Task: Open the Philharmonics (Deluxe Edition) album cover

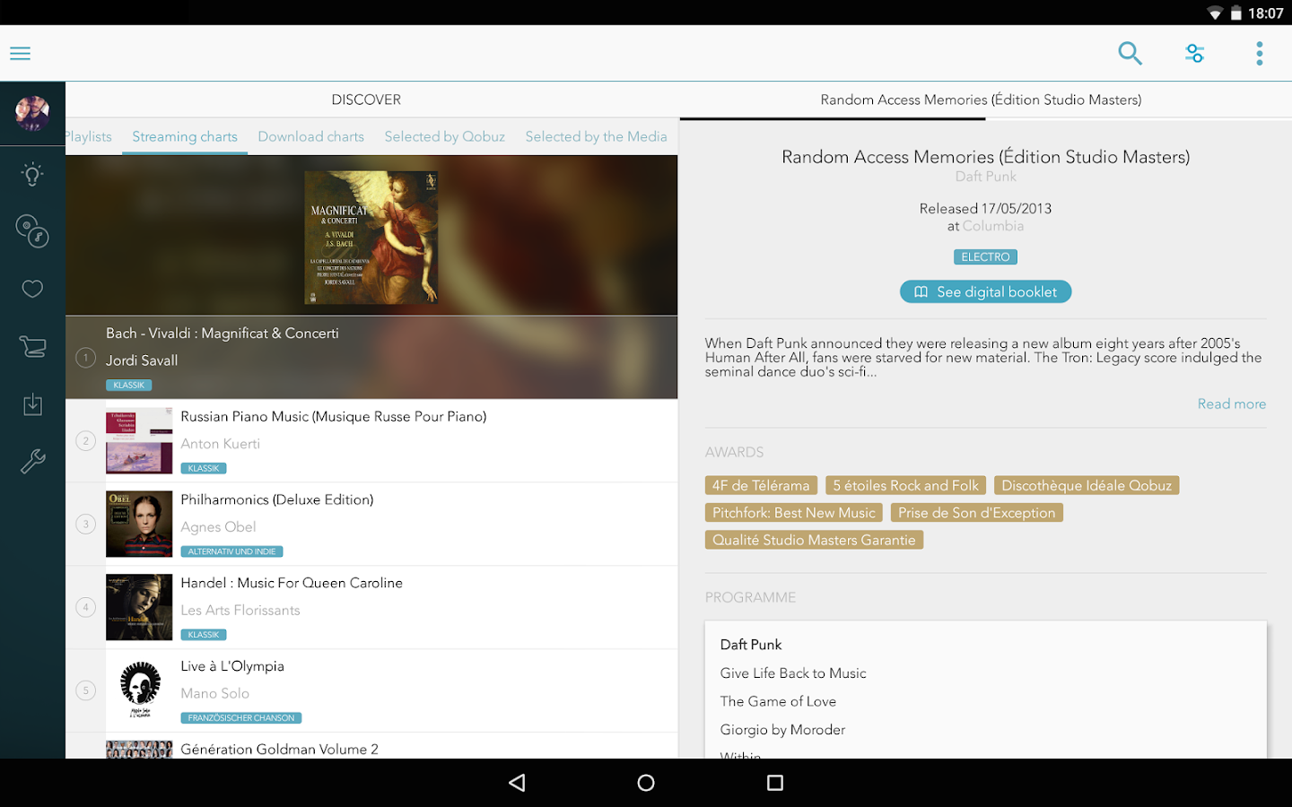Action: point(139,524)
